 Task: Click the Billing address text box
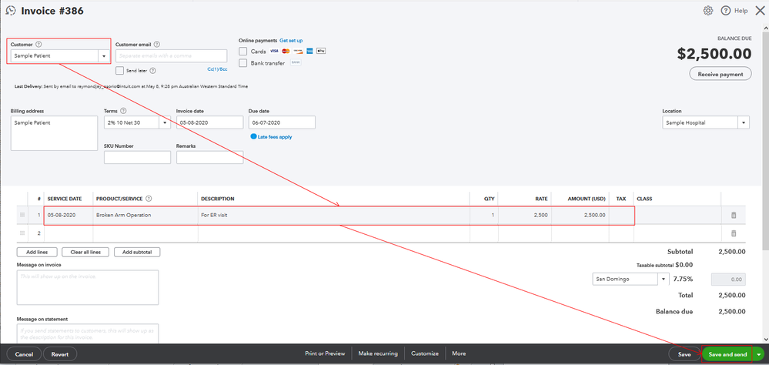[54, 133]
